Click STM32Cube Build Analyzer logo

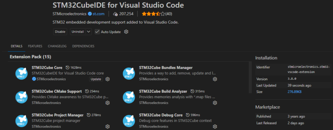click(129, 97)
